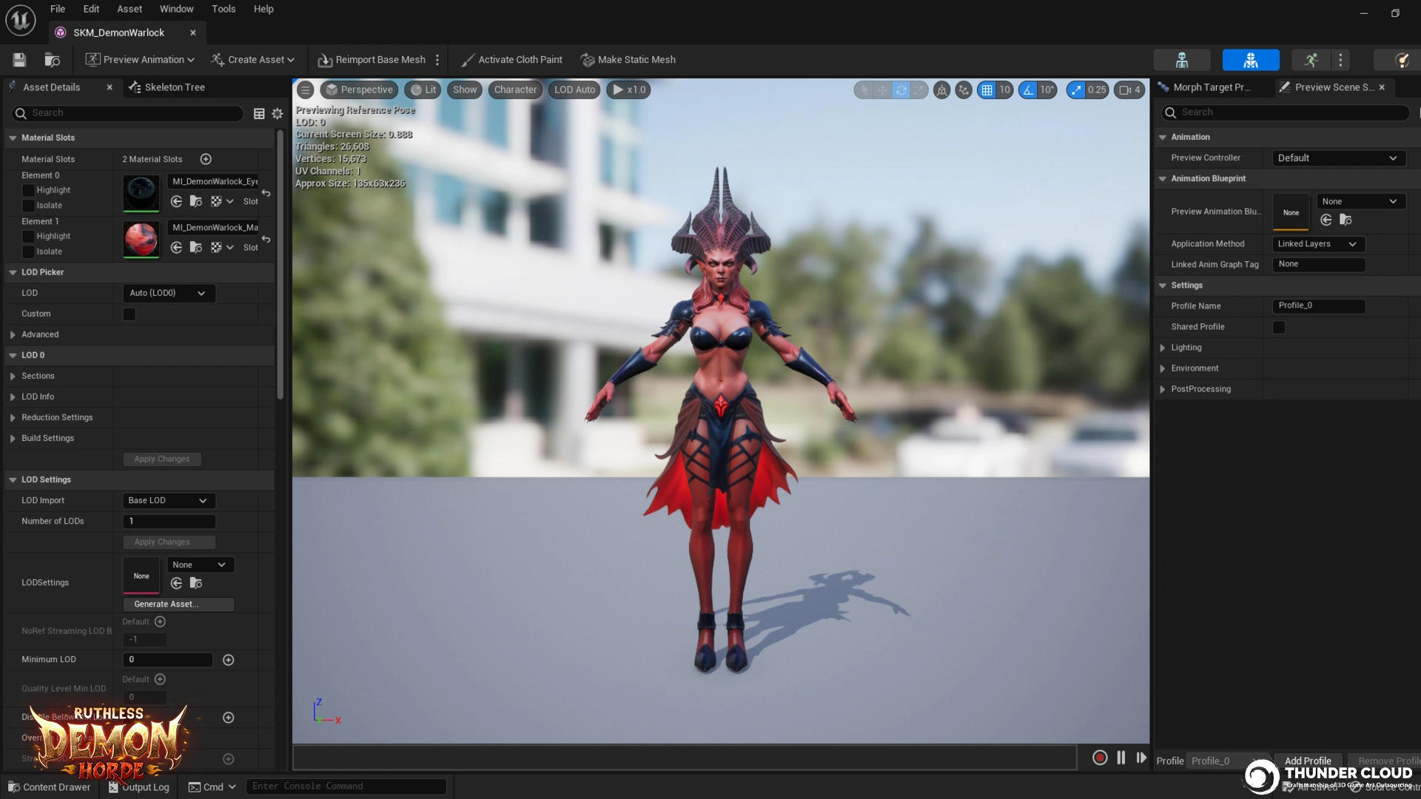Image resolution: width=1421 pixels, height=799 pixels.
Task: Enable Isolate for Element 0
Action: pos(28,206)
